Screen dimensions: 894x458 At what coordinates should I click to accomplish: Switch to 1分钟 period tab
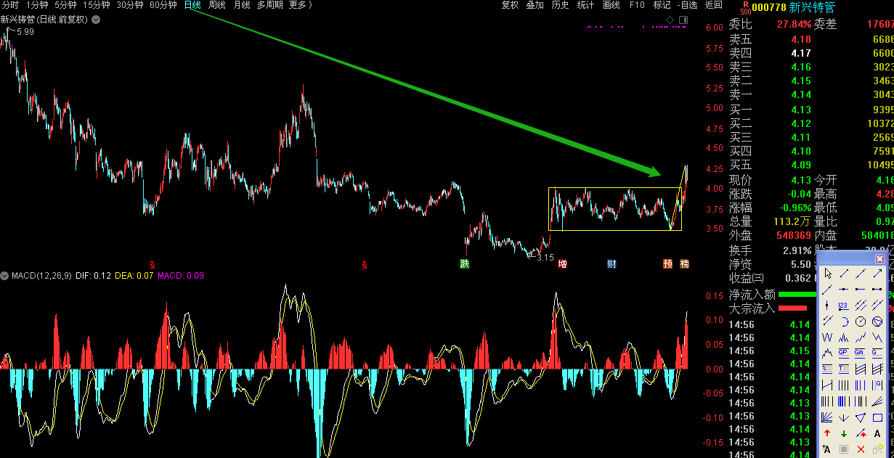(37, 5)
